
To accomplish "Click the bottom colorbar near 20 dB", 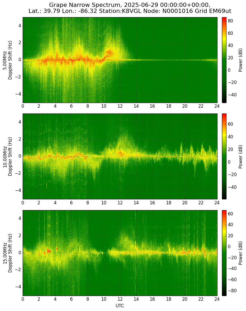I will [224, 236].
